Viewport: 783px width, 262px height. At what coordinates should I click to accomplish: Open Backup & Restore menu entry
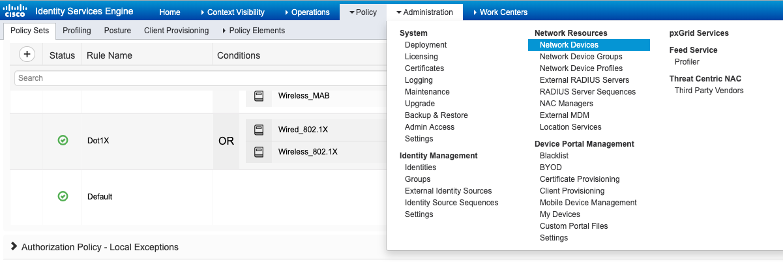436,115
